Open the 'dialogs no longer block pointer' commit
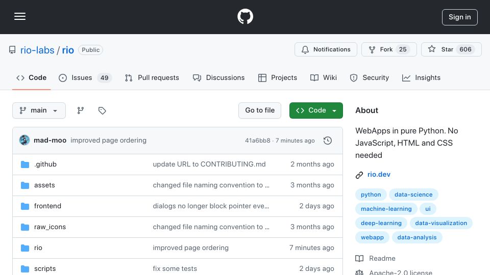Image resolution: width=490 pixels, height=275 pixels. click(211, 206)
